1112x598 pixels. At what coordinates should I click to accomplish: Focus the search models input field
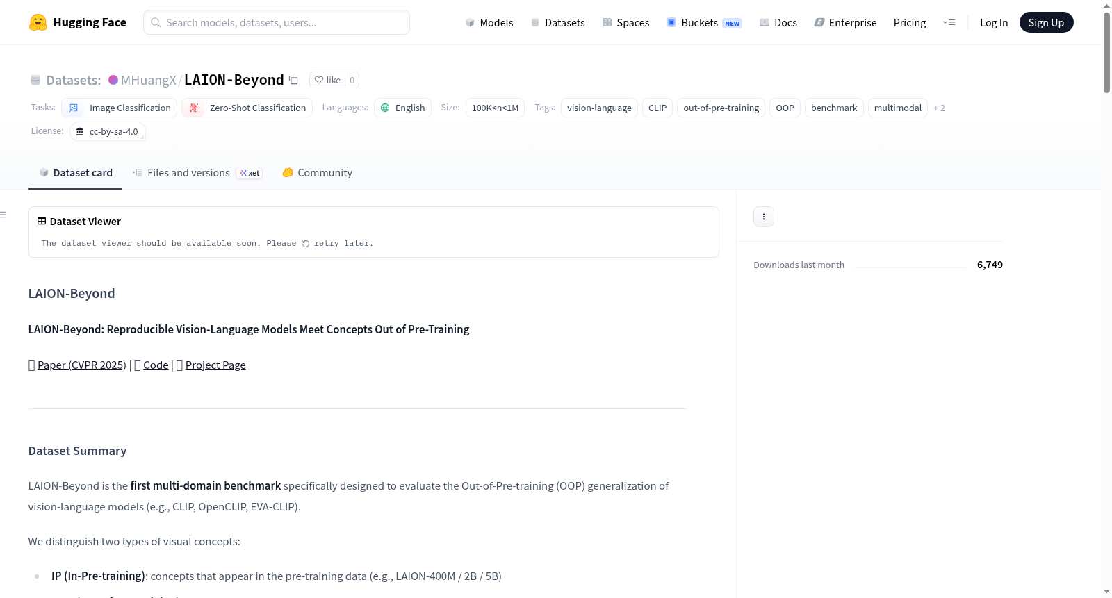point(277,22)
